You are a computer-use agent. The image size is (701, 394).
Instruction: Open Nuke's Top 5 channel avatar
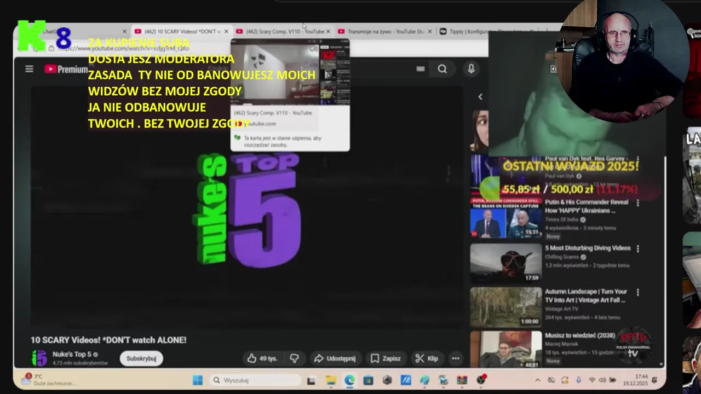[x=39, y=358]
